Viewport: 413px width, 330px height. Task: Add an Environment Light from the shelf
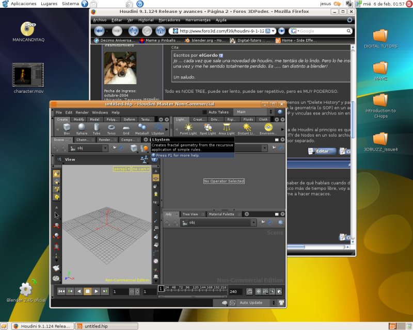point(268,129)
